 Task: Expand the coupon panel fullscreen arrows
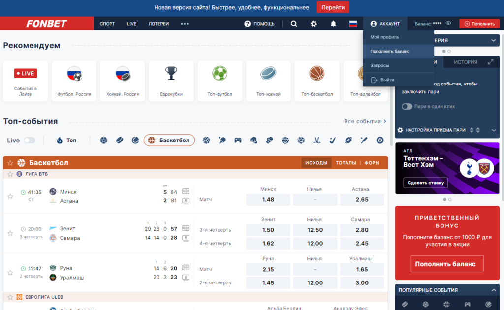(x=491, y=62)
